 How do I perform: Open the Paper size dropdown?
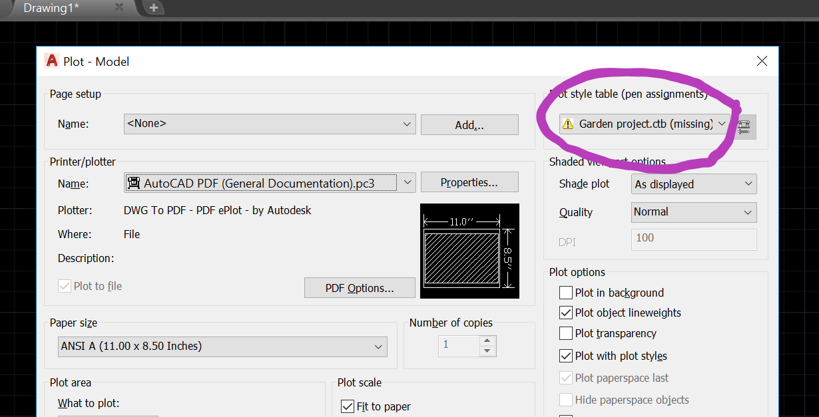point(223,347)
